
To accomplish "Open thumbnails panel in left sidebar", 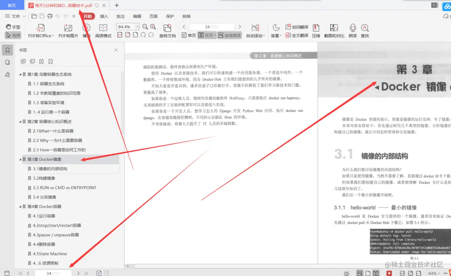I will pyautogui.click(x=7, y=62).
